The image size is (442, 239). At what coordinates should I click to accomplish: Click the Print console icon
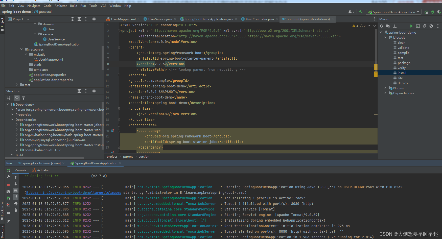pyautogui.click(x=16, y=204)
